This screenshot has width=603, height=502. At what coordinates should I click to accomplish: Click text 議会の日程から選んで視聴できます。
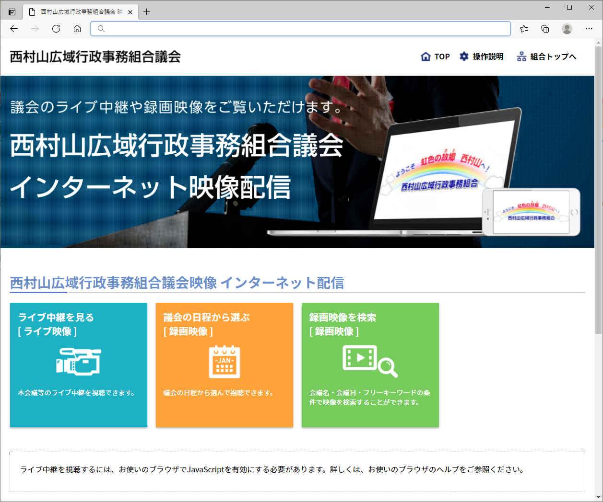(x=219, y=393)
